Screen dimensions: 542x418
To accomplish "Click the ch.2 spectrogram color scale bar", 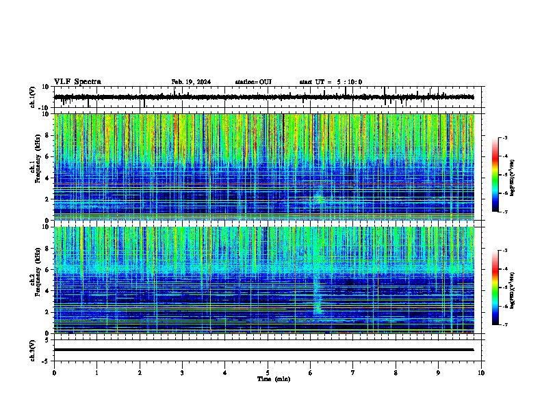I will click(x=495, y=288).
